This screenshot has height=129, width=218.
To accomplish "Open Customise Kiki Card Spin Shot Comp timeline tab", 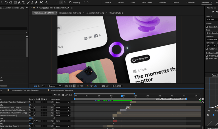I will [x=25, y=90].
